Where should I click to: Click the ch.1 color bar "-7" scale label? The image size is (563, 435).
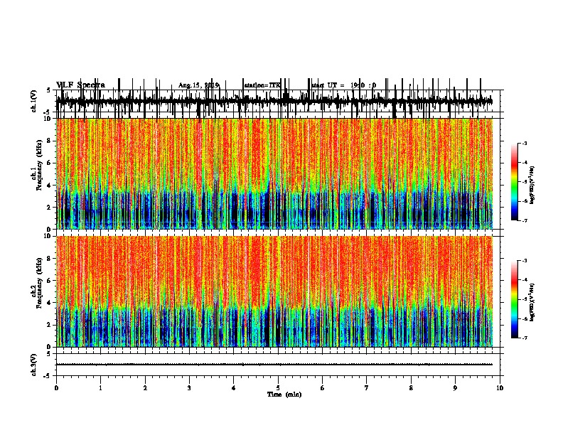point(524,220)
